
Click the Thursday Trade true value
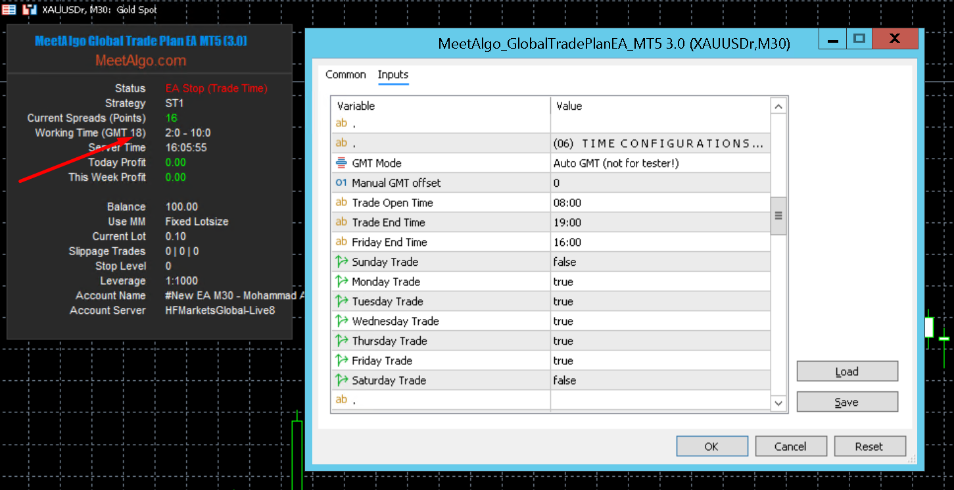[x=563, y=341]
